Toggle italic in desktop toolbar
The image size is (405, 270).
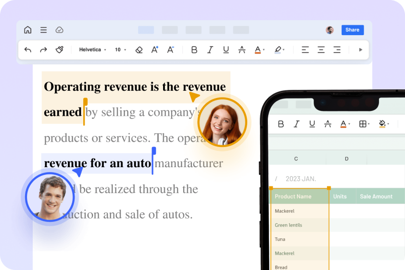pos(210,50)
